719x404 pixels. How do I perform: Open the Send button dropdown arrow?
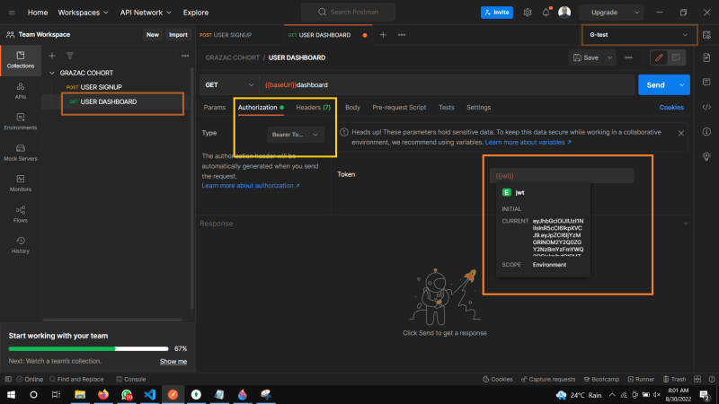coord(682,84)
